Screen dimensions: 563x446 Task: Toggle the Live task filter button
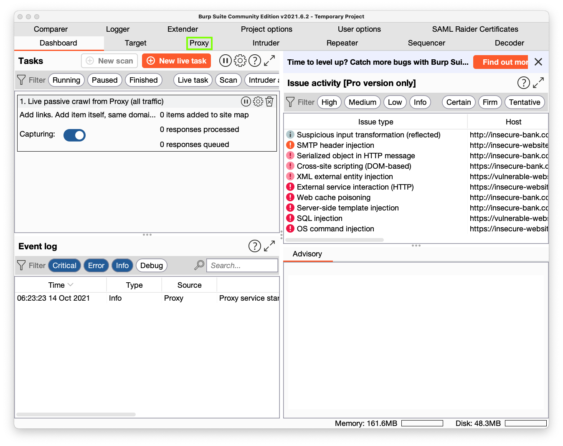tap(193, 80)
